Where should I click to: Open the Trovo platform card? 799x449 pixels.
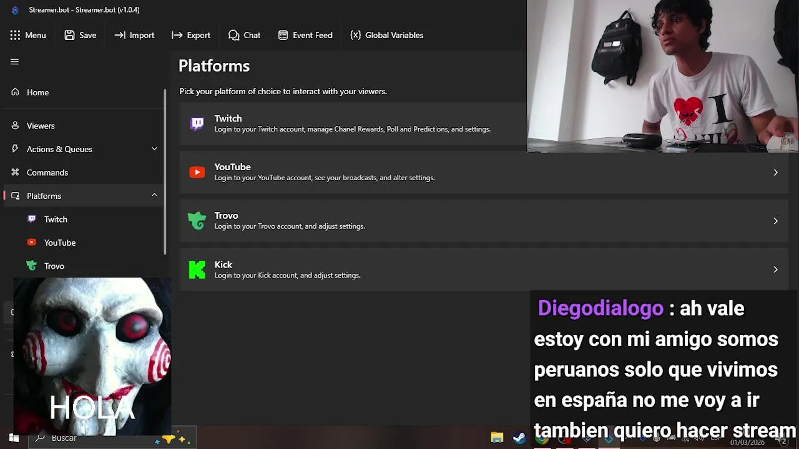[x=484, y=221]
